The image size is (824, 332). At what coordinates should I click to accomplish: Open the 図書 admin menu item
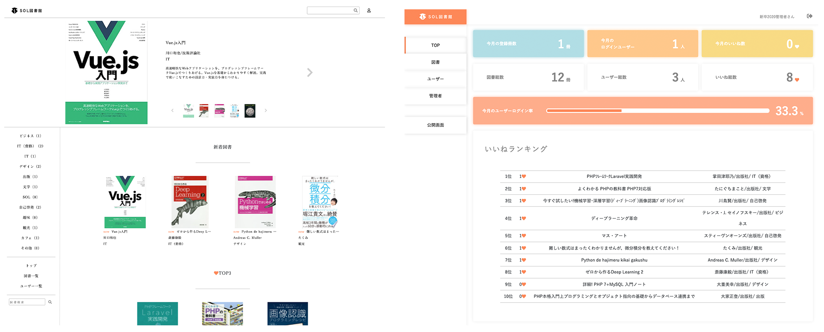coord(435,62)
